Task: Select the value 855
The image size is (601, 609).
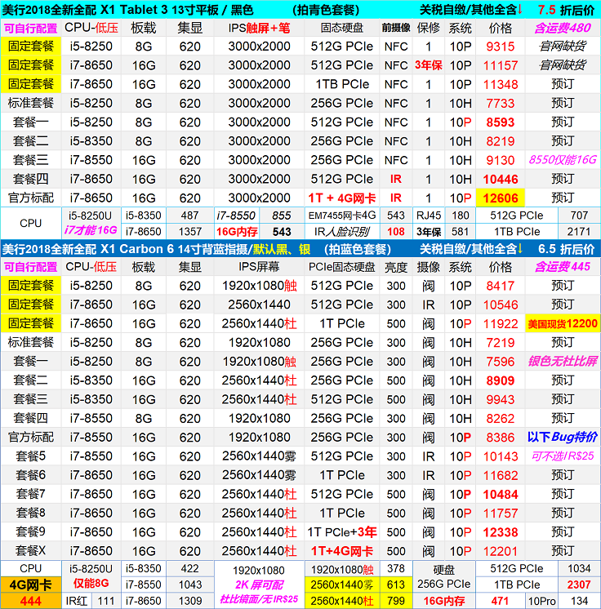Action: click(x=281, y=216)
